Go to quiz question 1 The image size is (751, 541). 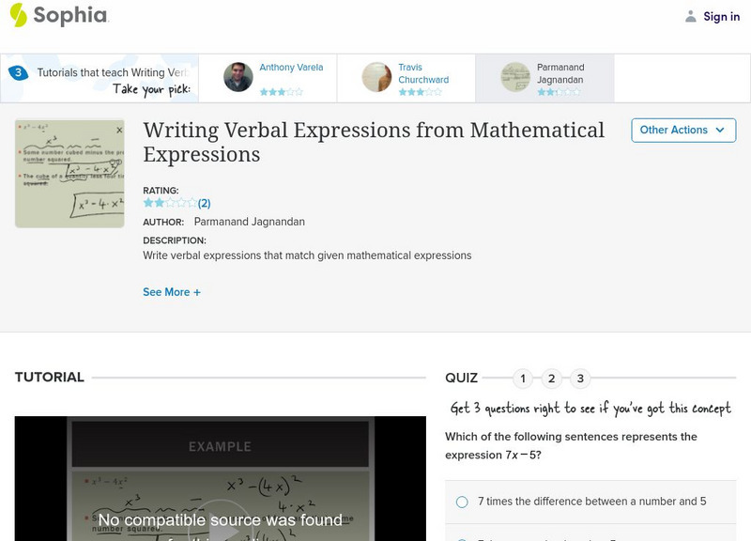[x=523, y=379]
